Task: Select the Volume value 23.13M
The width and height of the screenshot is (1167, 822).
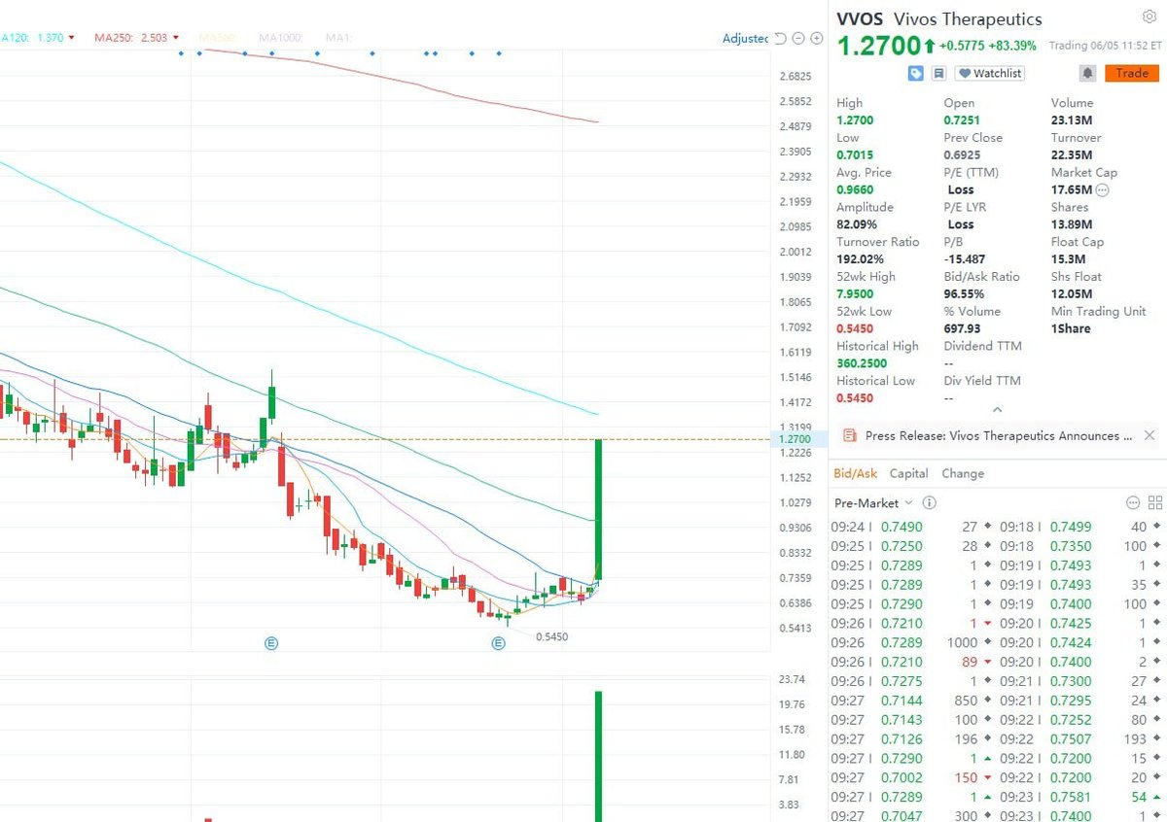Action: [x=1072, y=120]
